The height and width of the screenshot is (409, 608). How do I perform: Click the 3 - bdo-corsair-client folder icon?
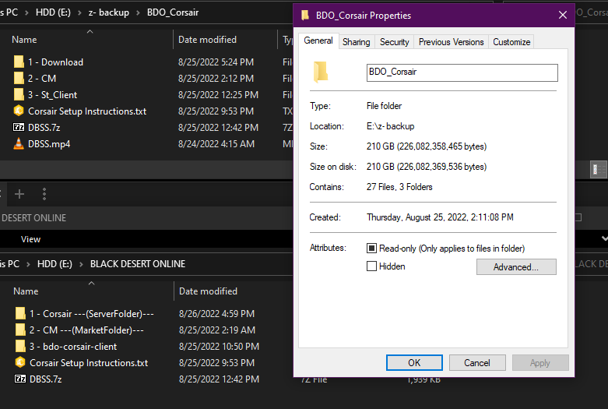(x=20, y=346)
